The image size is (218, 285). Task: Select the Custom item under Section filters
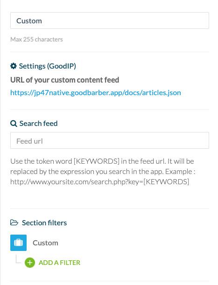pos(45,243)
